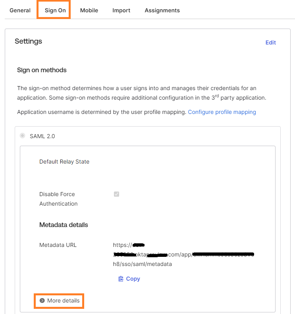
Task: Go to the Import tab
Action: click(x=121, y=10)
